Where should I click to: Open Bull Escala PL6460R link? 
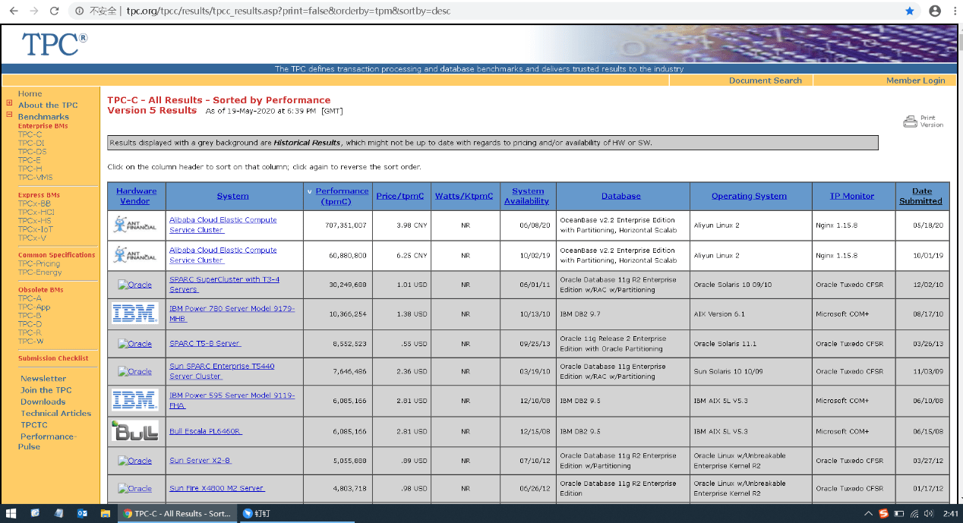(x=206, y=431)
